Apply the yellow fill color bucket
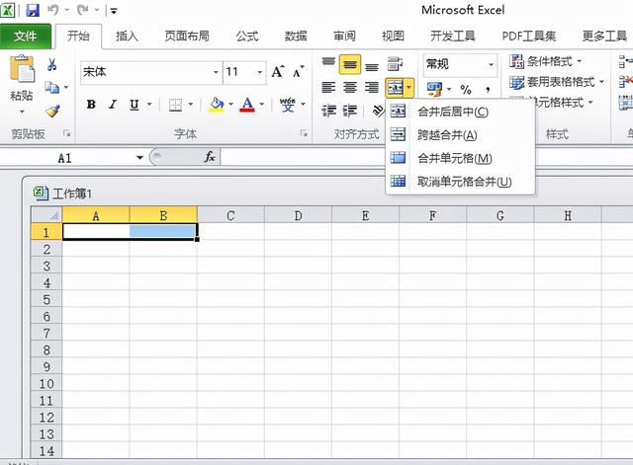633x465 pixels. (x=217, y=105)
